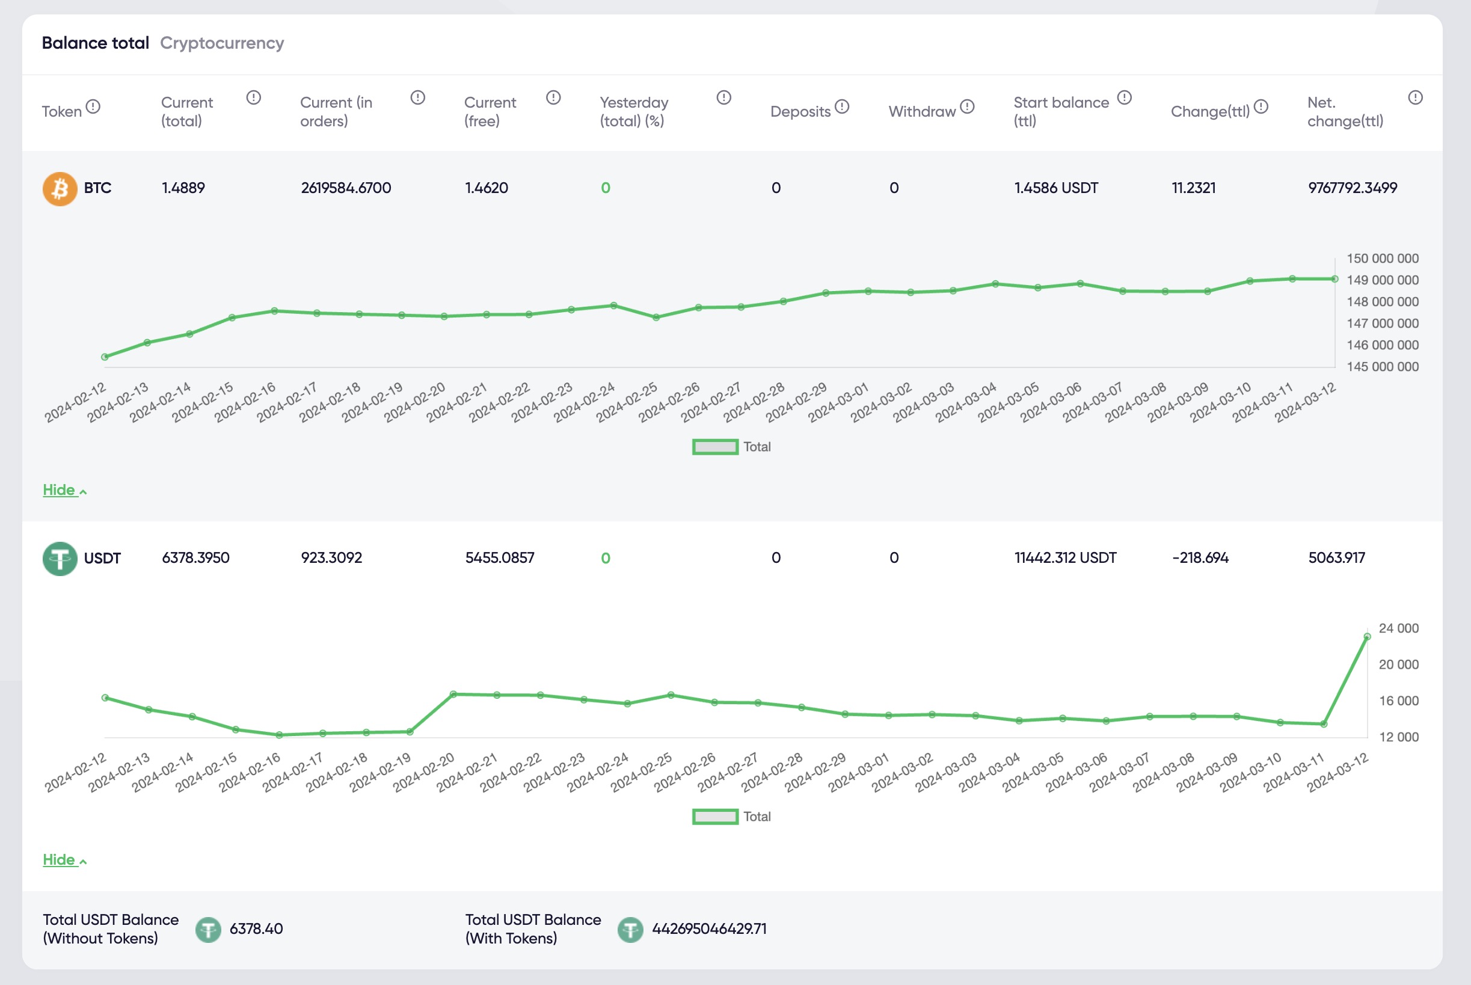
Task: Click the Start balance (ttl) info icon
Action: pos(1124,97)
